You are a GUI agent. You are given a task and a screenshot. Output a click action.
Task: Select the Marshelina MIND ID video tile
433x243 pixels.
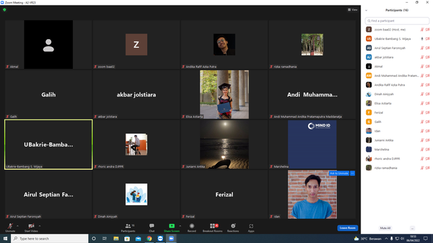pos(312,144)
